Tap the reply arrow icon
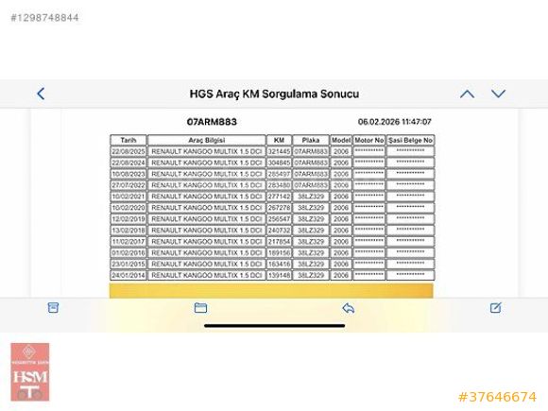Viewport: 548px width, 411px height. [x=349, y=308]
